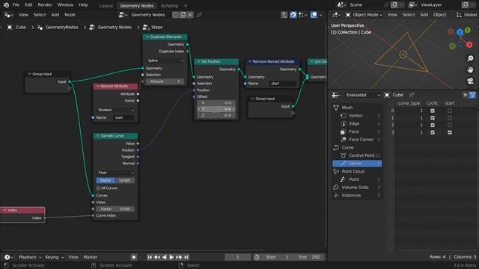Open Object Mode dropdown
Image resolution: width=479 pixels, height=269 pixels.
click(x=364, y=15)
